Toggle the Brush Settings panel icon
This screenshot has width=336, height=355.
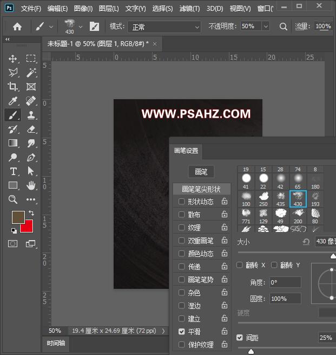click(94, 27)
